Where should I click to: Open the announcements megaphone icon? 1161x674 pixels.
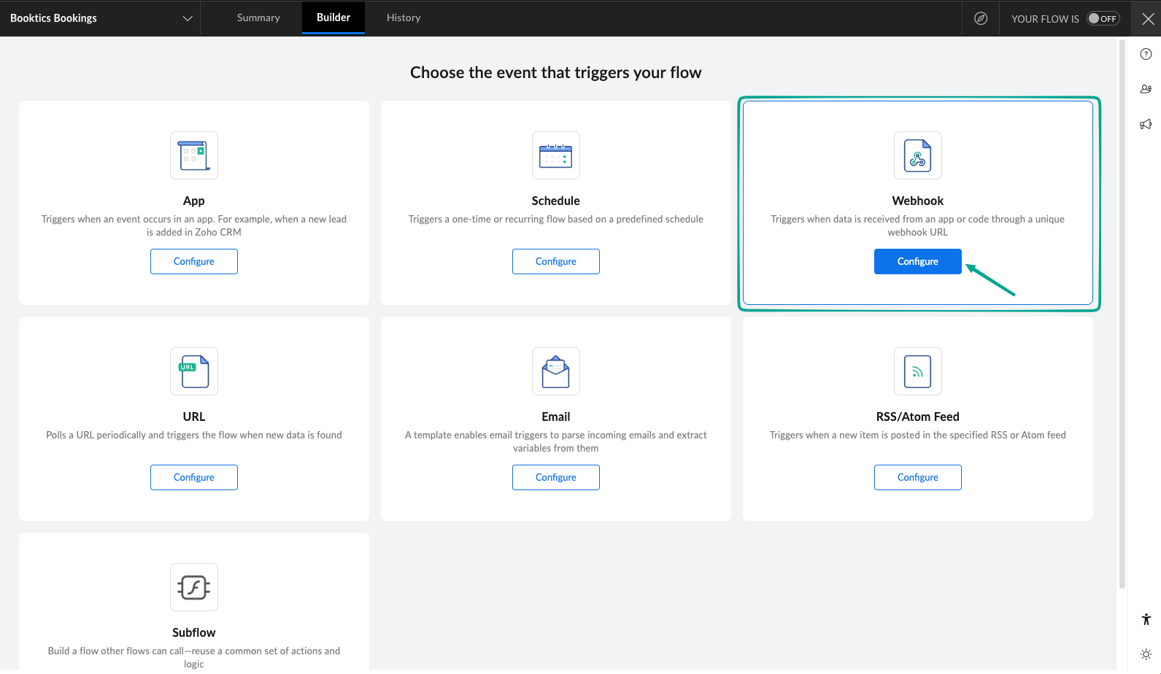point(1146,124)
